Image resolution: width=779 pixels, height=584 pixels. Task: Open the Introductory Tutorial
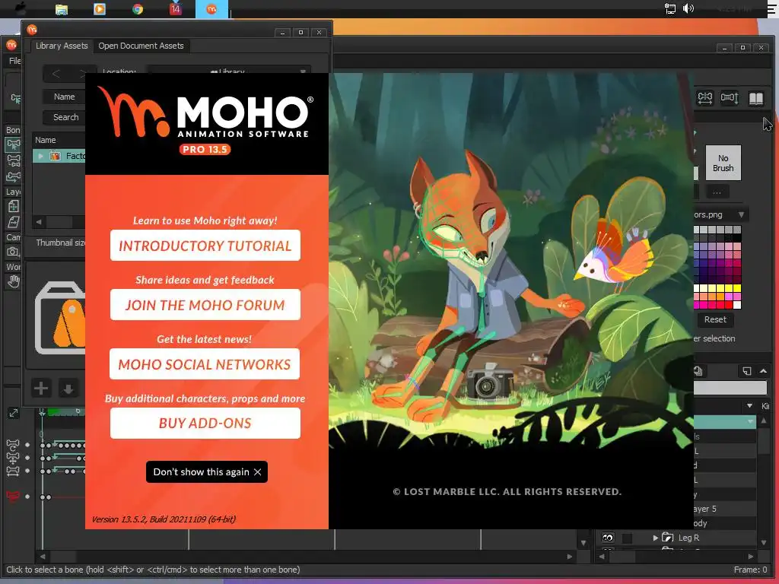tap(205, 246)
